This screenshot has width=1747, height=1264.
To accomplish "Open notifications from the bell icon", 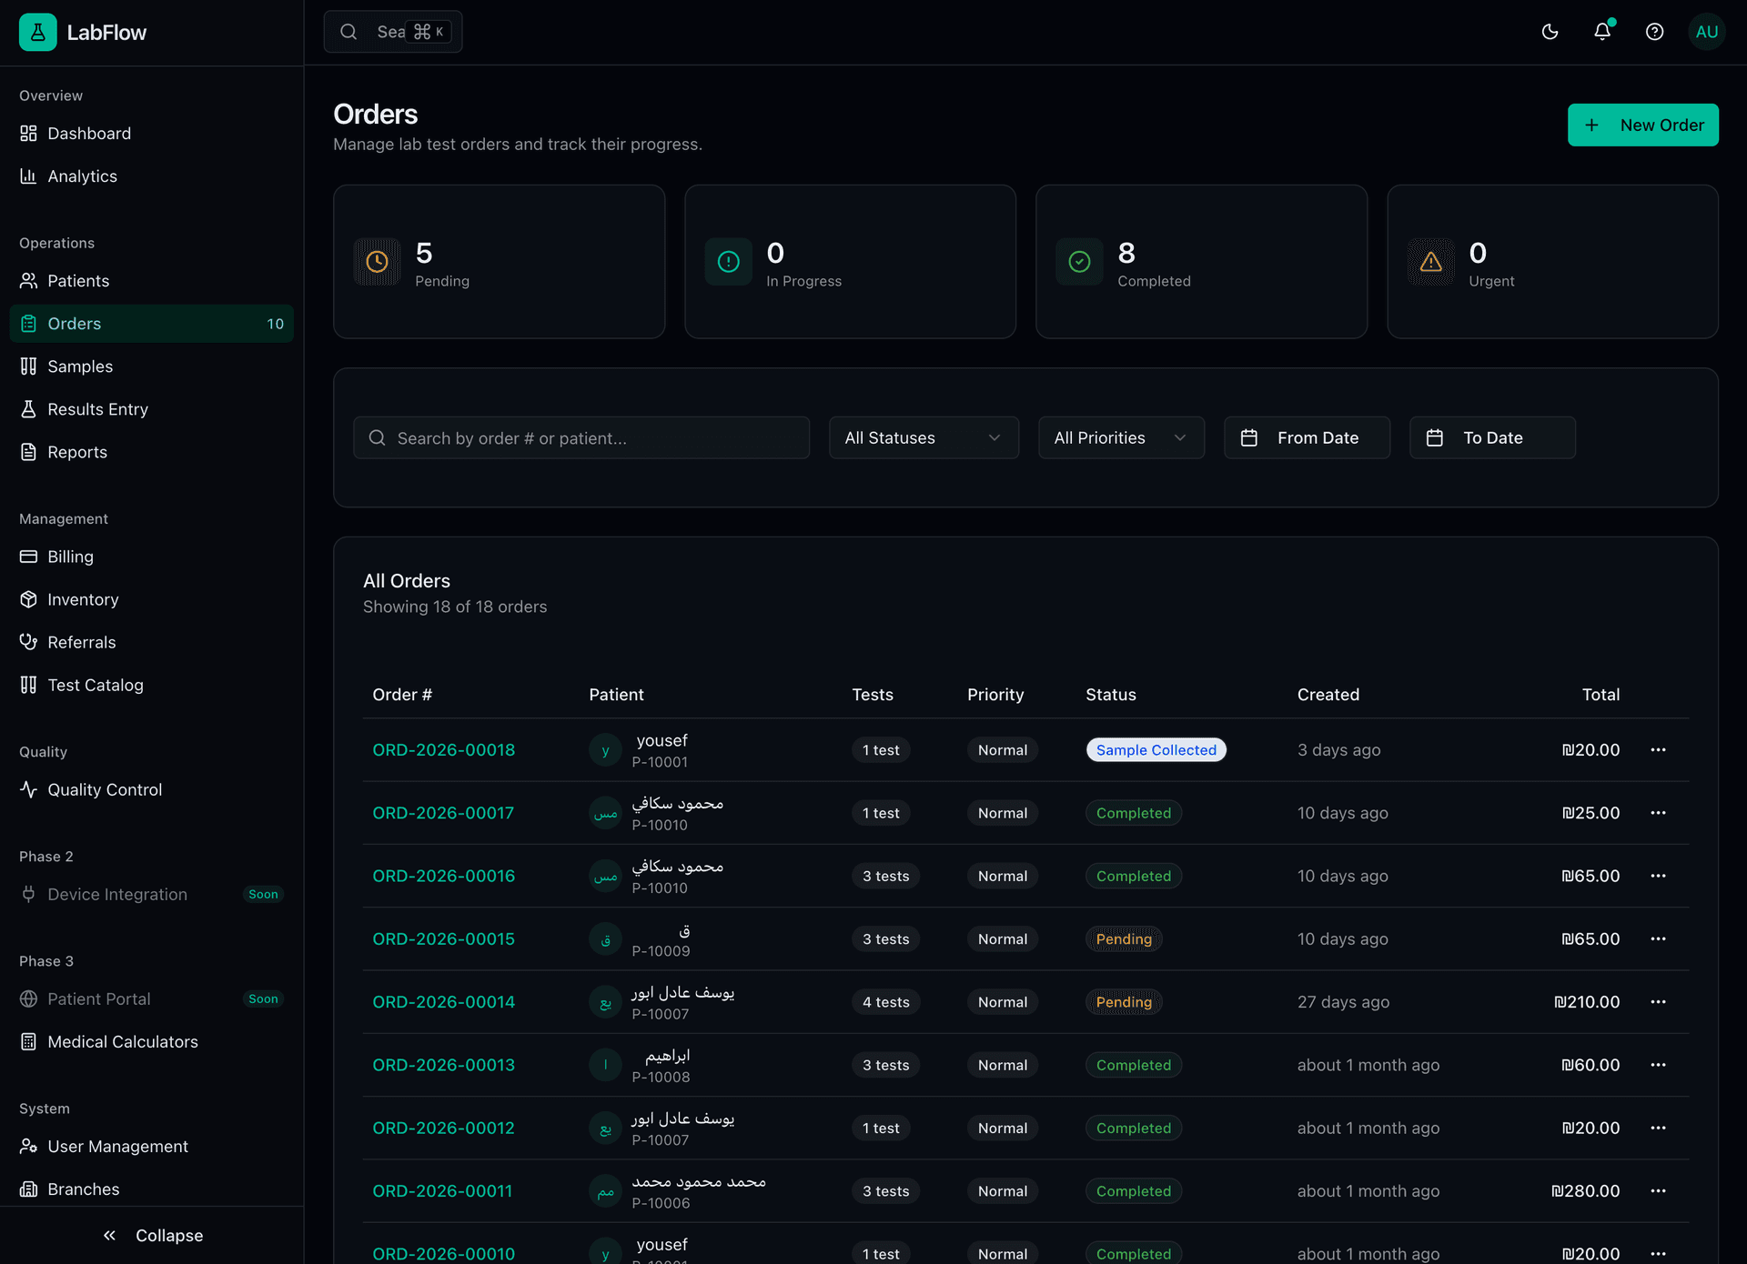I will pyautogui.click(x=1601, y=31).
